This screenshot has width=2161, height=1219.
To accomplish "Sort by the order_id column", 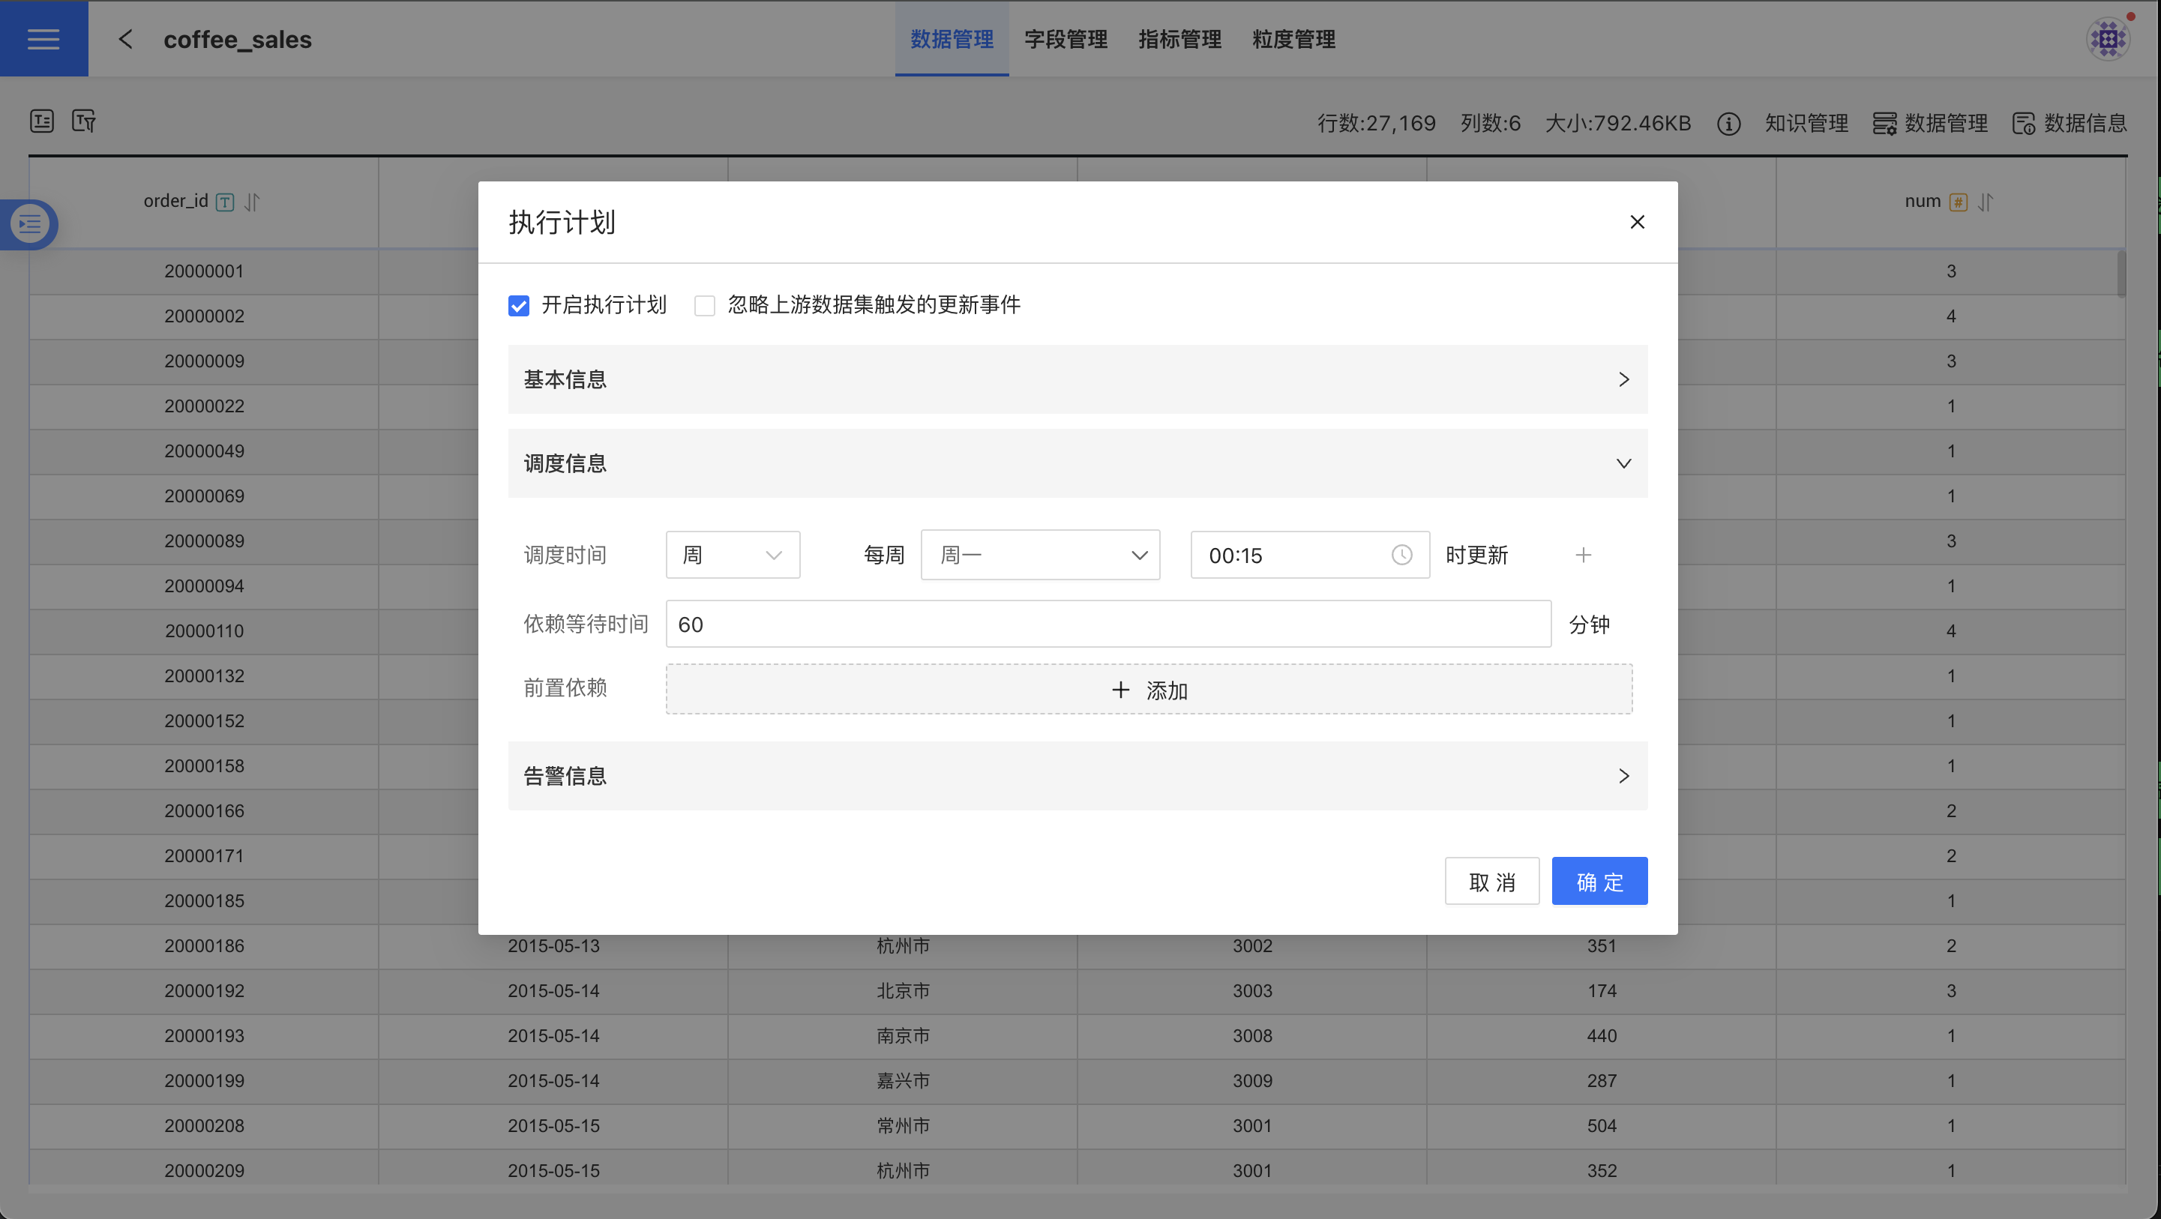I will 253,202.
